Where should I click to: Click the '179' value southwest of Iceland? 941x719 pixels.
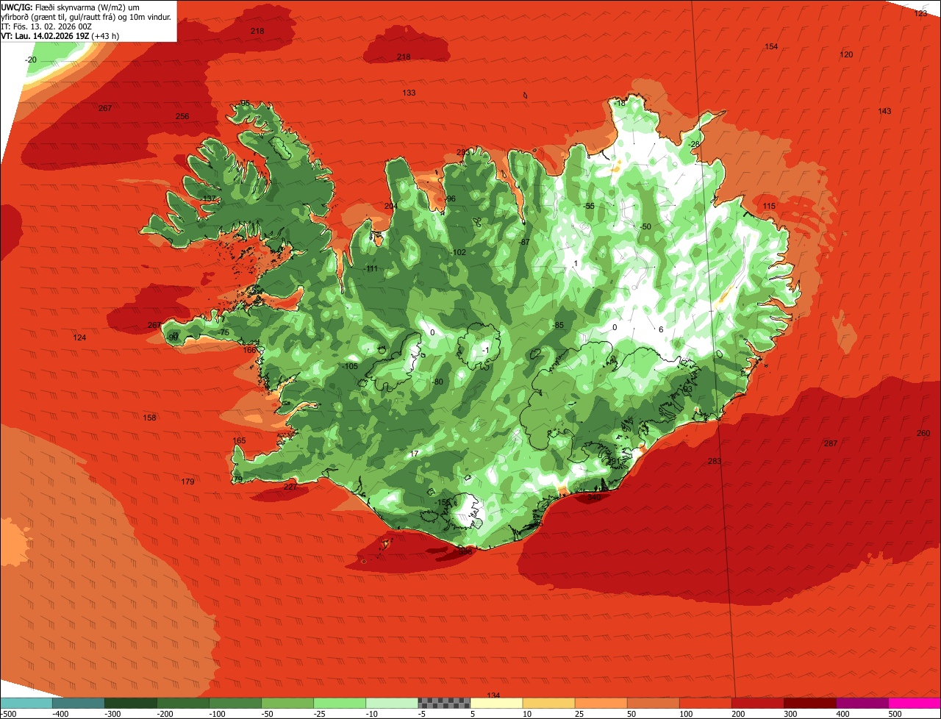(x=187, y=482)
